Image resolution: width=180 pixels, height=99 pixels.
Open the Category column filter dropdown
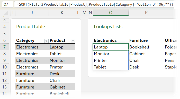point(46,41)
